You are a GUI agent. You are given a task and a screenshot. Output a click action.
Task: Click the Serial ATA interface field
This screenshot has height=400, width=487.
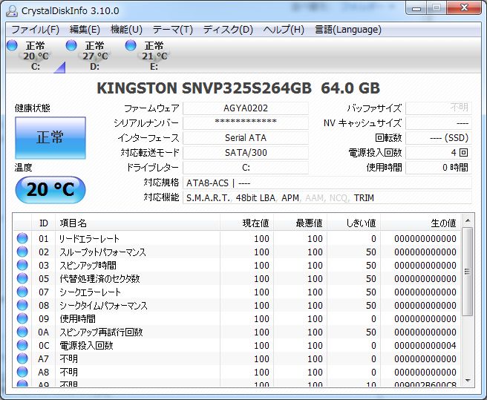point(246,138)
